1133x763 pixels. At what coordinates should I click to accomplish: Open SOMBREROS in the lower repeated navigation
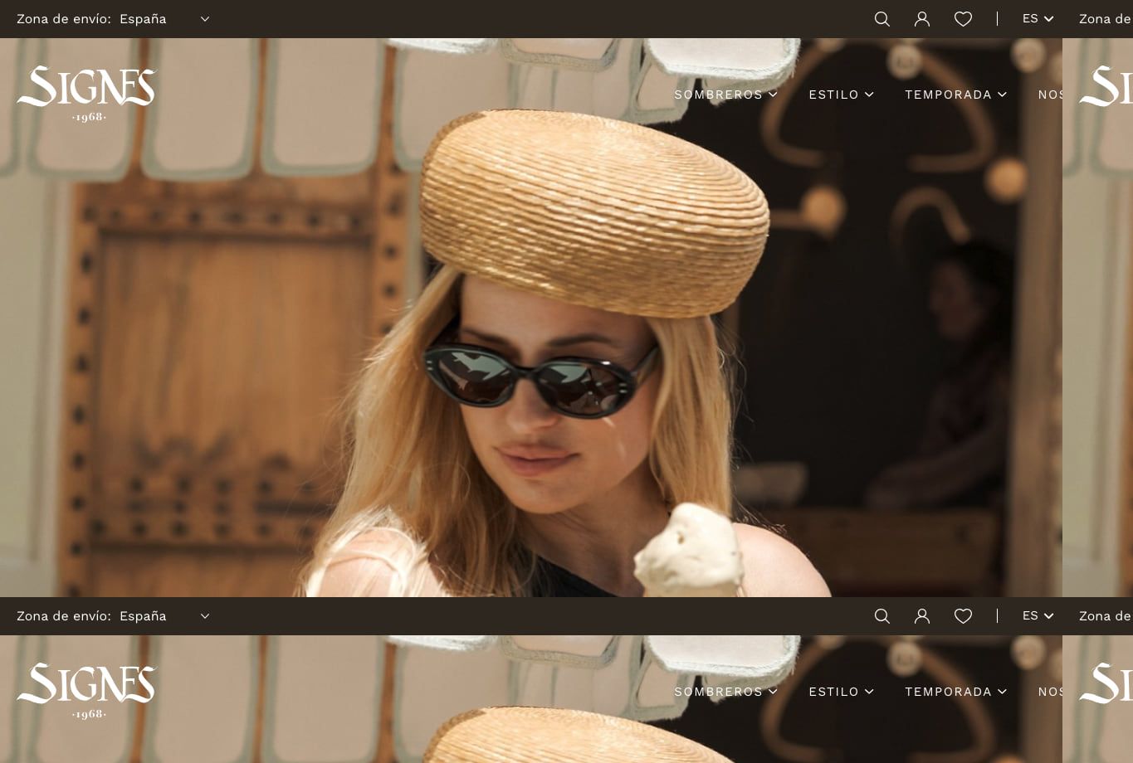725,692
